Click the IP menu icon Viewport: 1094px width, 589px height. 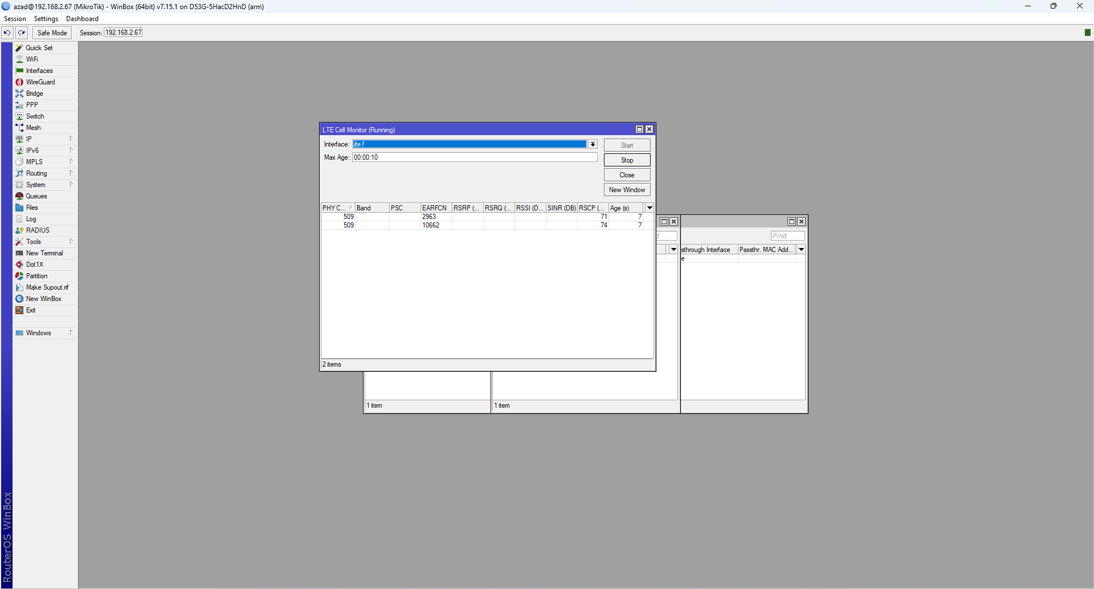[x=19, y=139]
